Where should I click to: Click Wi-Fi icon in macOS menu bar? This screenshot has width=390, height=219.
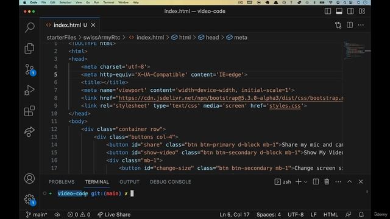[x=330, y=2]
